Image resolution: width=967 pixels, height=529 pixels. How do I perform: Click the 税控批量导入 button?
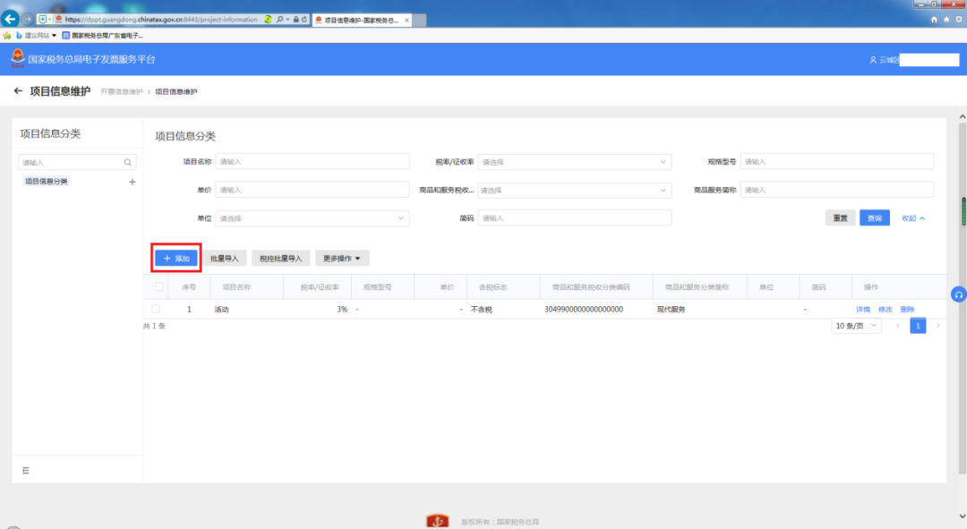[280, 259]
